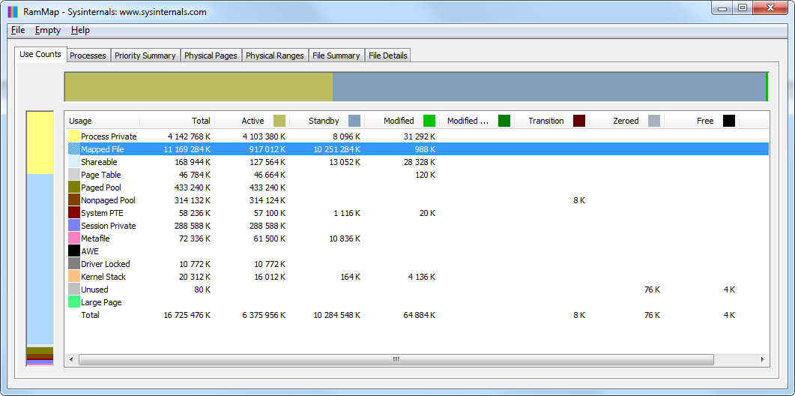Sort by the Zeroed column header

[x=627, y=121]
